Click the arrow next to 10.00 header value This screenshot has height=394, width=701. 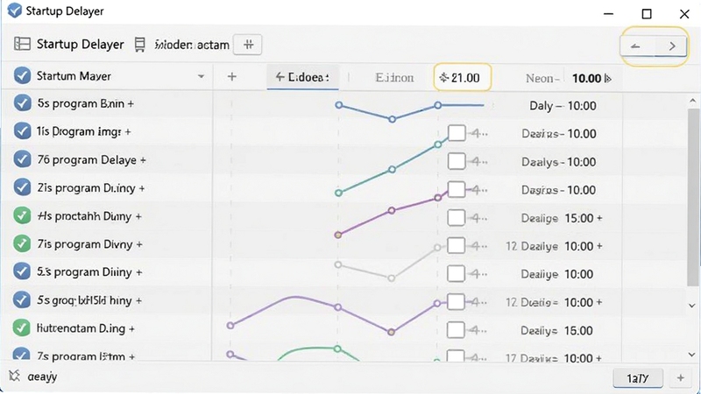(607, 79)
